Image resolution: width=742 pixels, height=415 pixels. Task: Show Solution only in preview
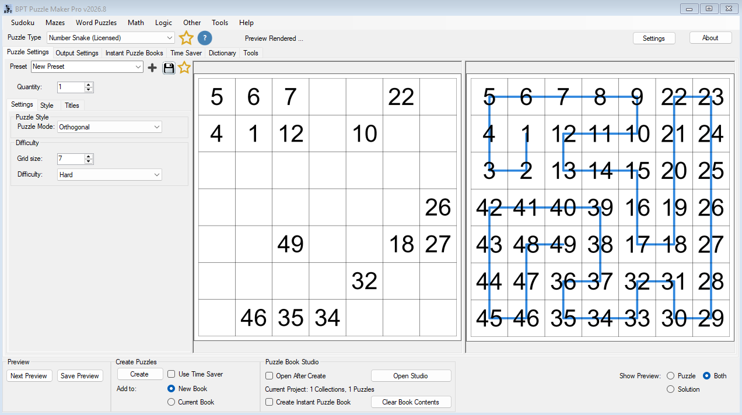coord(670,389)
